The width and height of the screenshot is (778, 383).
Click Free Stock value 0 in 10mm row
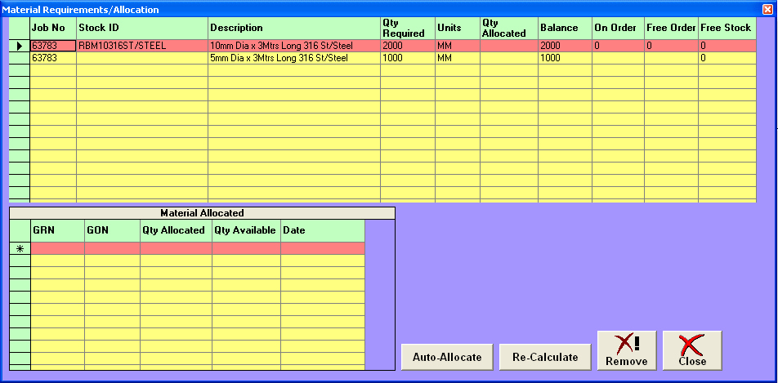click(727, 46)
